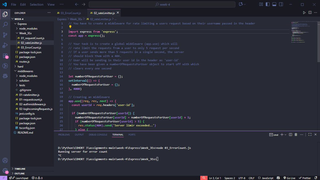Split the editor to the right

(310, 13)
